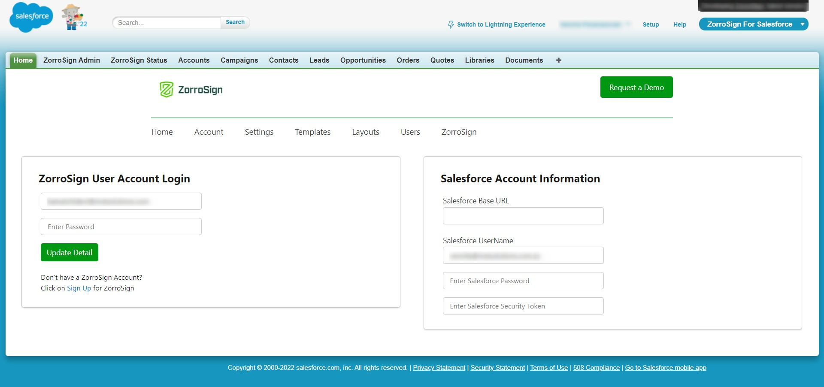Go to the Campaigns tab
Viewport: 824px width, 387px height.
click(239, 60)
